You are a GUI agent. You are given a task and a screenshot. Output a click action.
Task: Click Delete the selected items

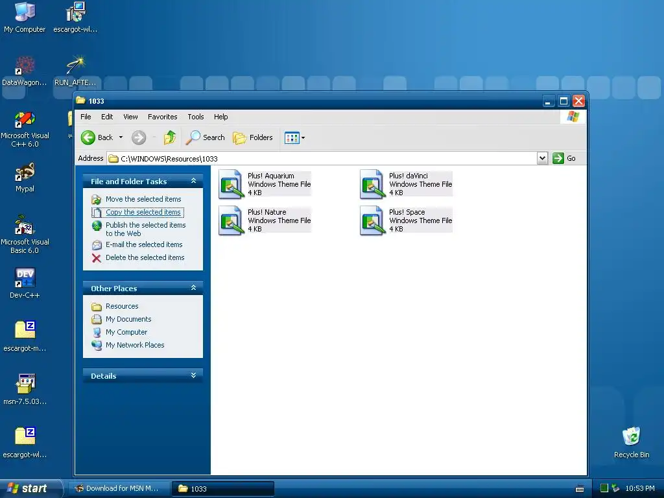[145, 257]
